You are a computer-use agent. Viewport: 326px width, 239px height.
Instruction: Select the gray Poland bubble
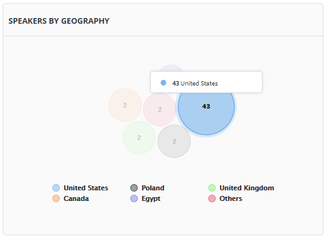click(175, 142)
